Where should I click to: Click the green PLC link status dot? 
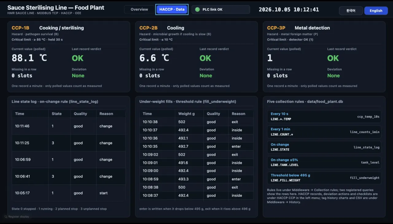[197, 9]
